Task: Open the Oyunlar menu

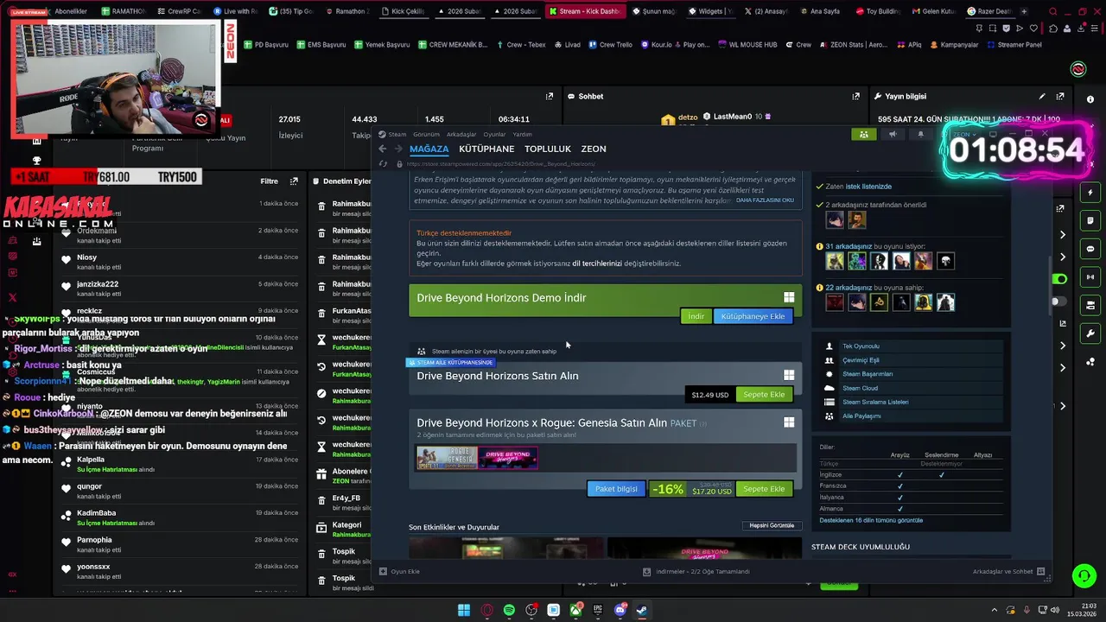Action: point(494,134)
